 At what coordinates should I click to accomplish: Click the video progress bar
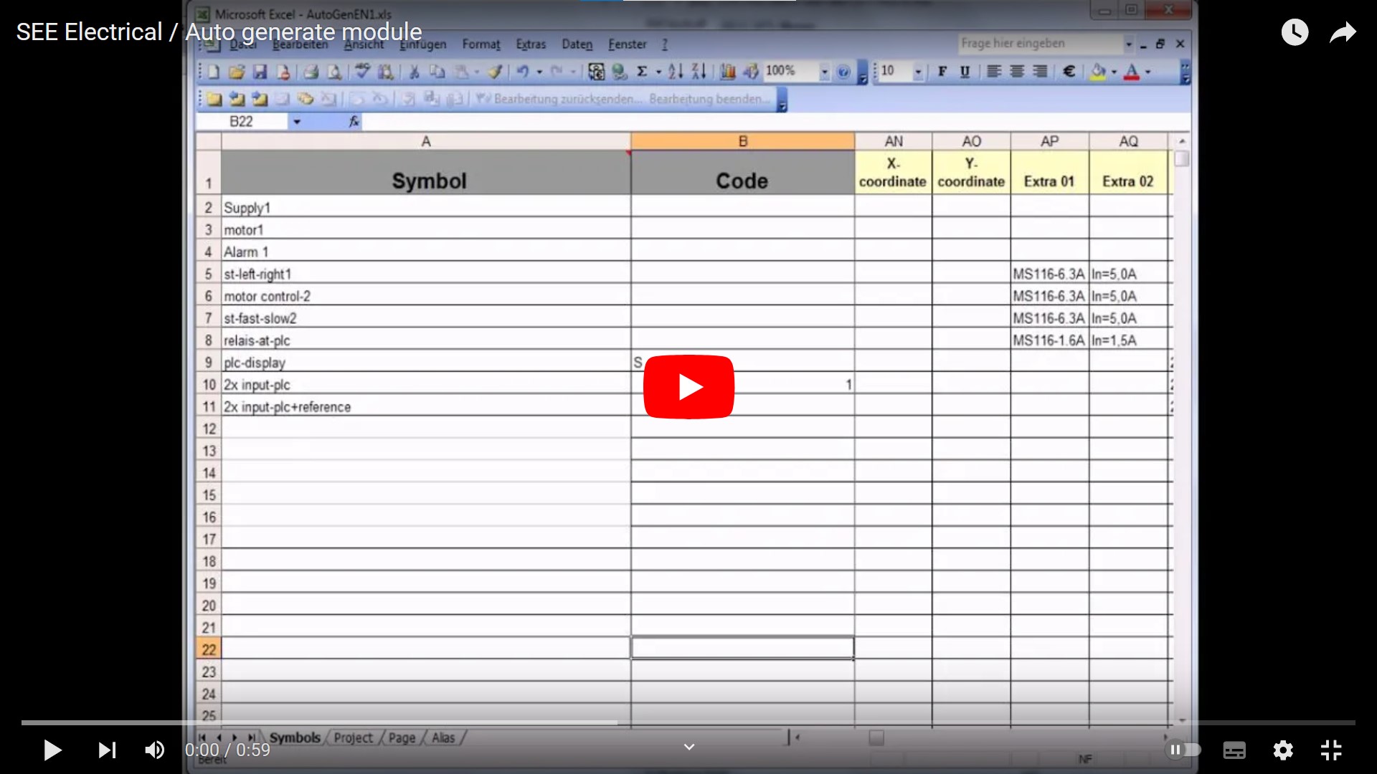click(688, 722)
